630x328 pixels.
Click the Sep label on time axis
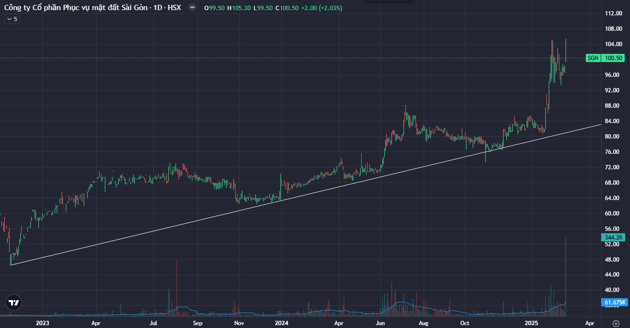198,323
